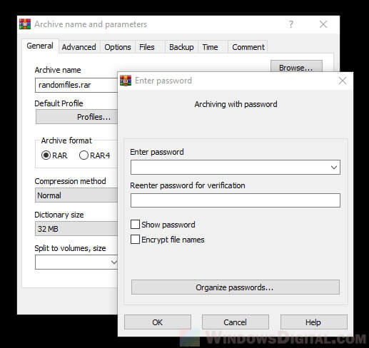Click Cancel in the password dialog

(x=236, y=322)
